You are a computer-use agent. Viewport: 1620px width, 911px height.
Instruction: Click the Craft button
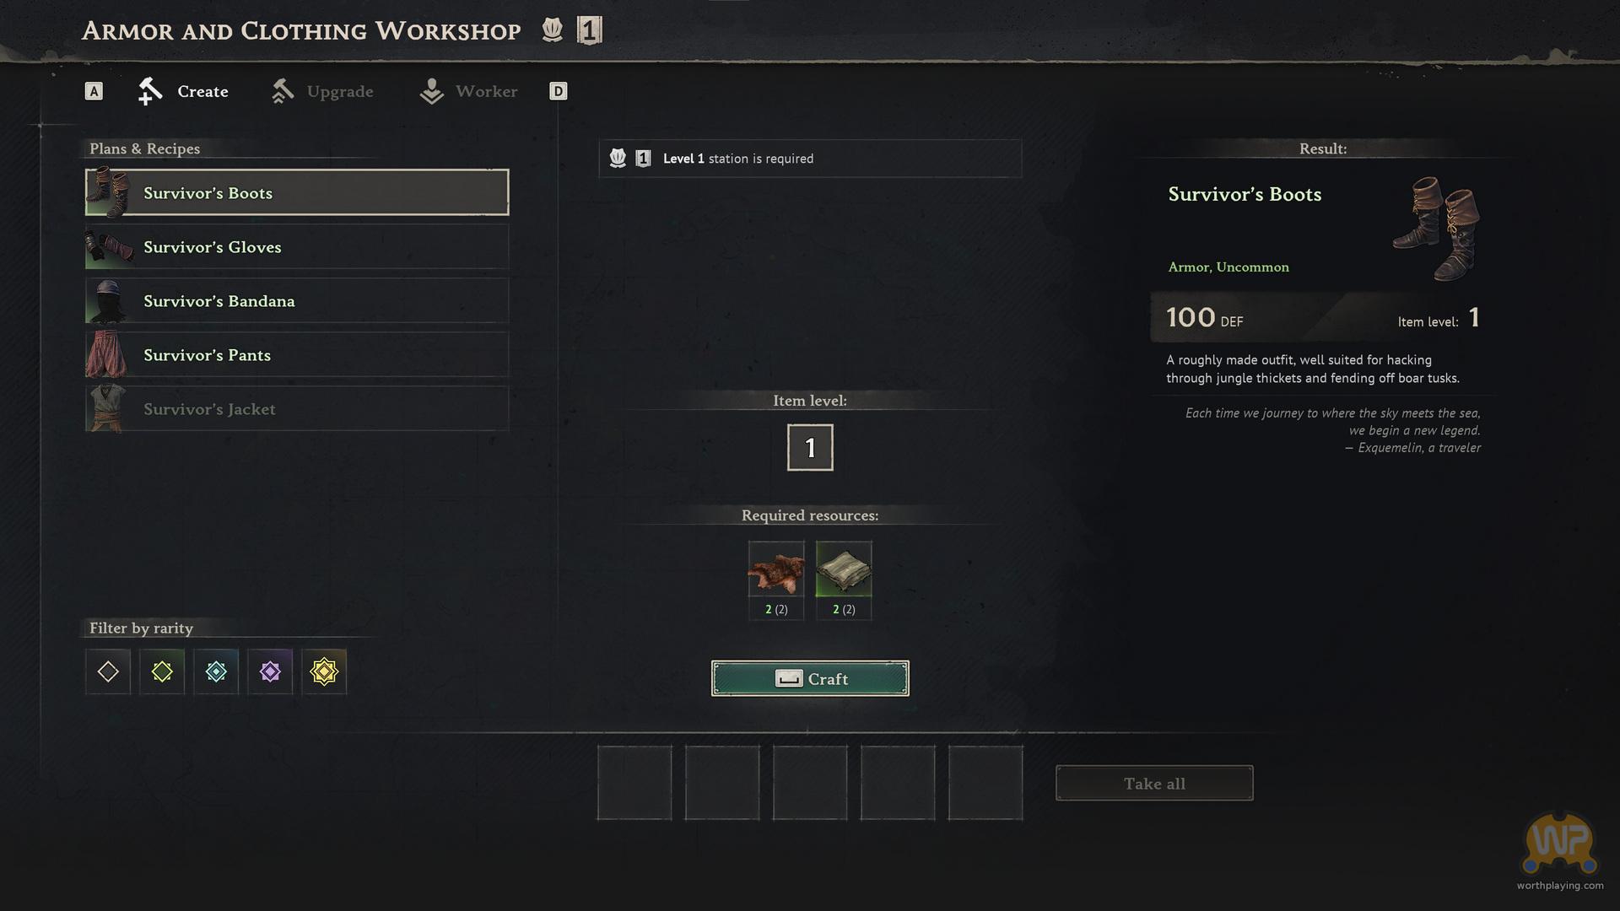(x=810, y=678)
